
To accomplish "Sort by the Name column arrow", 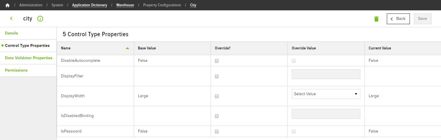I will tap(127, 48).
